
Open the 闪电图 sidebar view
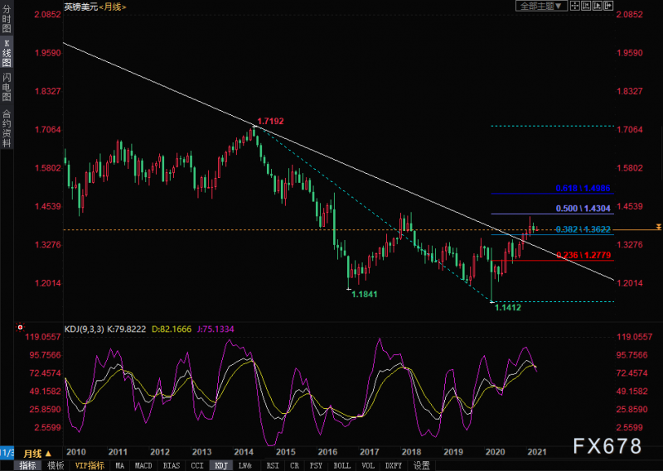(x=7, y=87)
